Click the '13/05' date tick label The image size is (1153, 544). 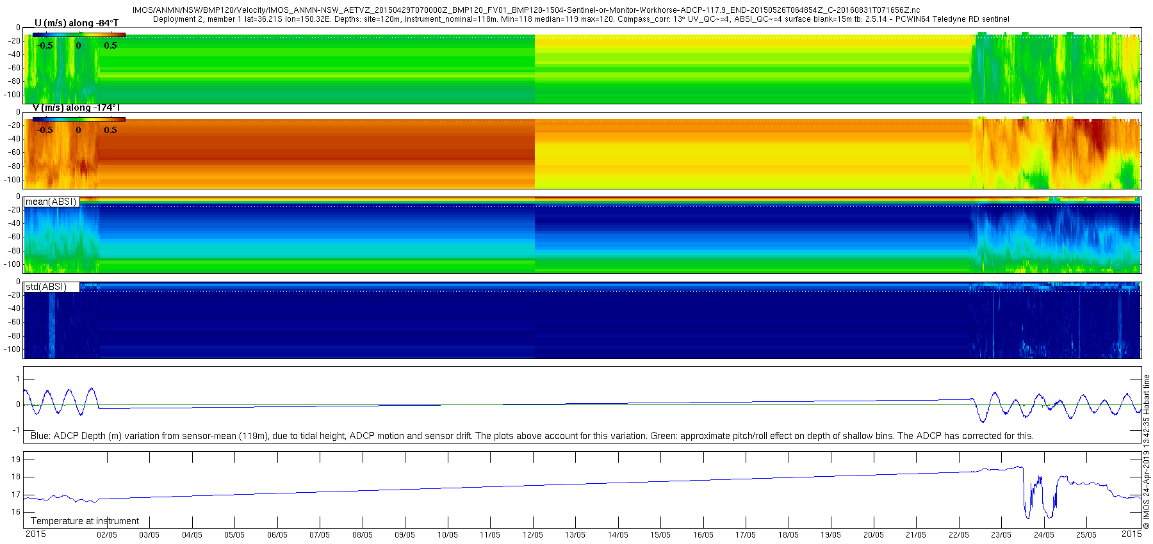click(575, 535)
